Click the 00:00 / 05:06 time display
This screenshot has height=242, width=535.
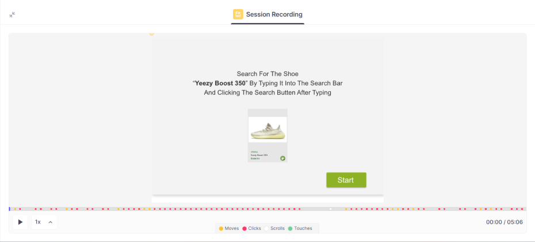tap(505, 222)
